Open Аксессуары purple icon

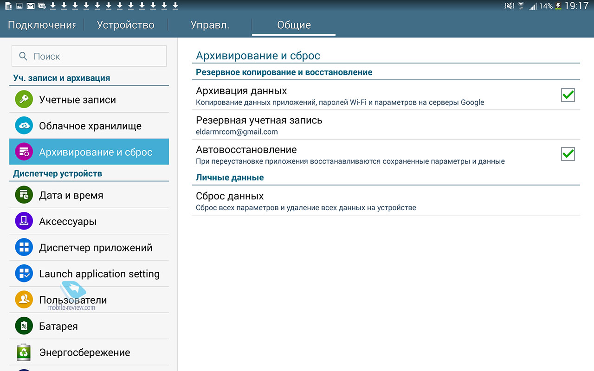(x=24, y=221)
